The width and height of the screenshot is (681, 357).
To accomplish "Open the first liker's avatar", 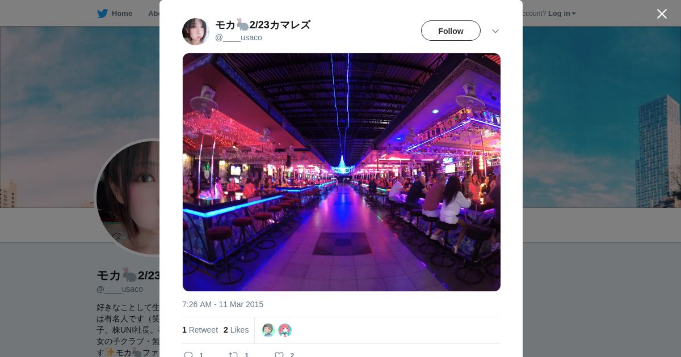I will point(268,330).
